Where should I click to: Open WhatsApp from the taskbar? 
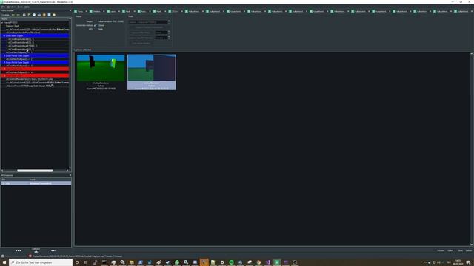[177, 262]
